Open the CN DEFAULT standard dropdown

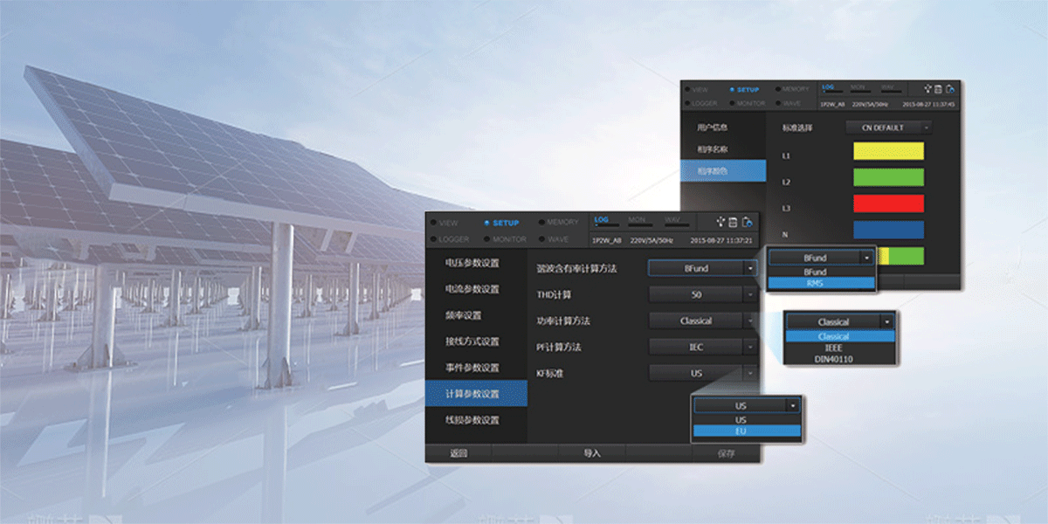(x=888, y=128)
